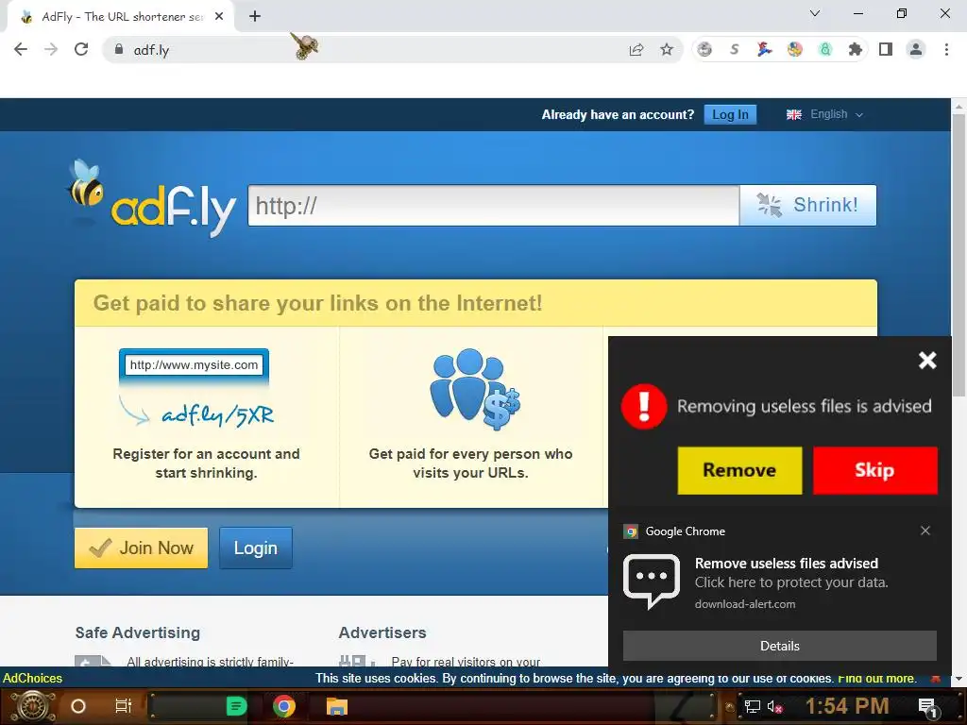
Task: Open Chrome's three-dot menu
Action: click(946, 49)
